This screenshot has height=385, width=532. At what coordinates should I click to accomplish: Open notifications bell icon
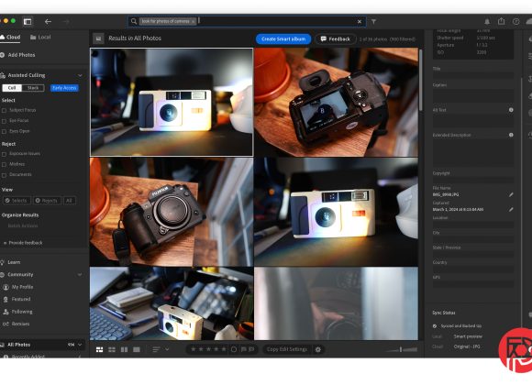487,22
